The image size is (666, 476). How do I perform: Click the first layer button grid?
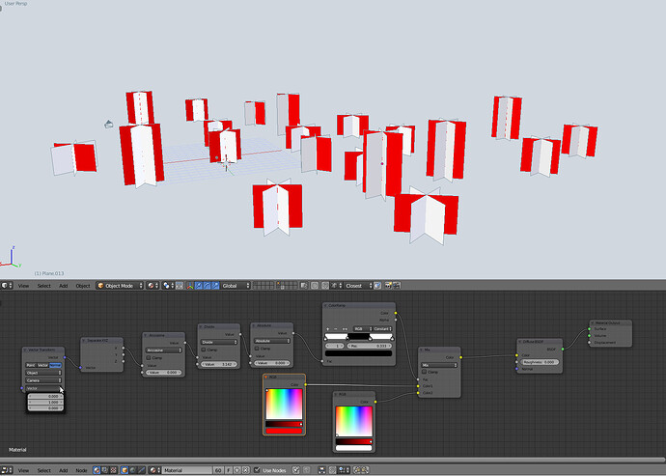tap(263, 286)
